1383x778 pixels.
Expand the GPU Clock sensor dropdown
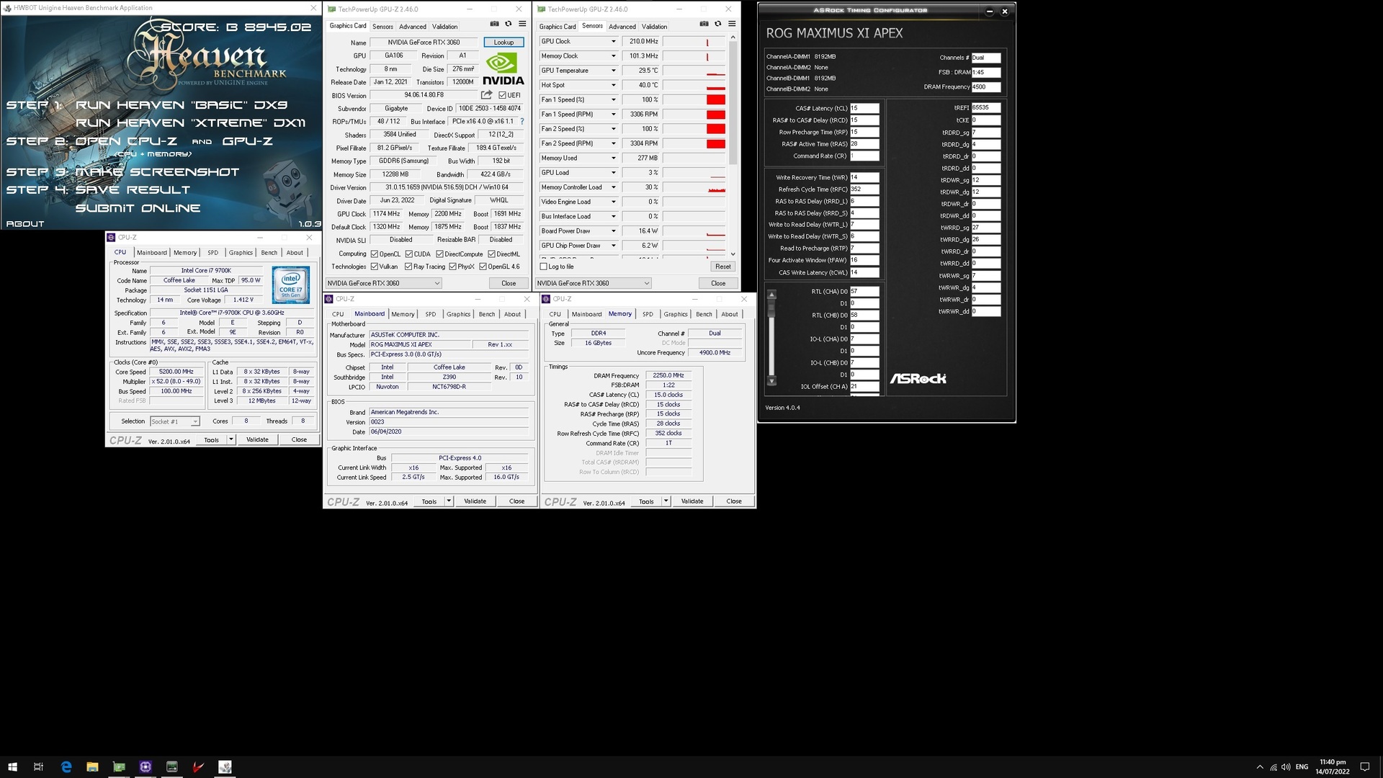(x=614, y=42)
